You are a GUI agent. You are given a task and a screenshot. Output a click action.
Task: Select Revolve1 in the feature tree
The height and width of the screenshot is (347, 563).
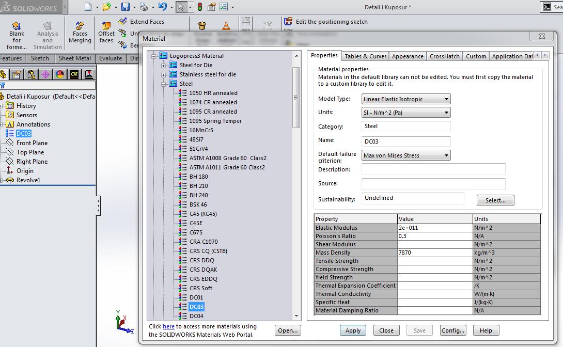(x=28, y=180)
